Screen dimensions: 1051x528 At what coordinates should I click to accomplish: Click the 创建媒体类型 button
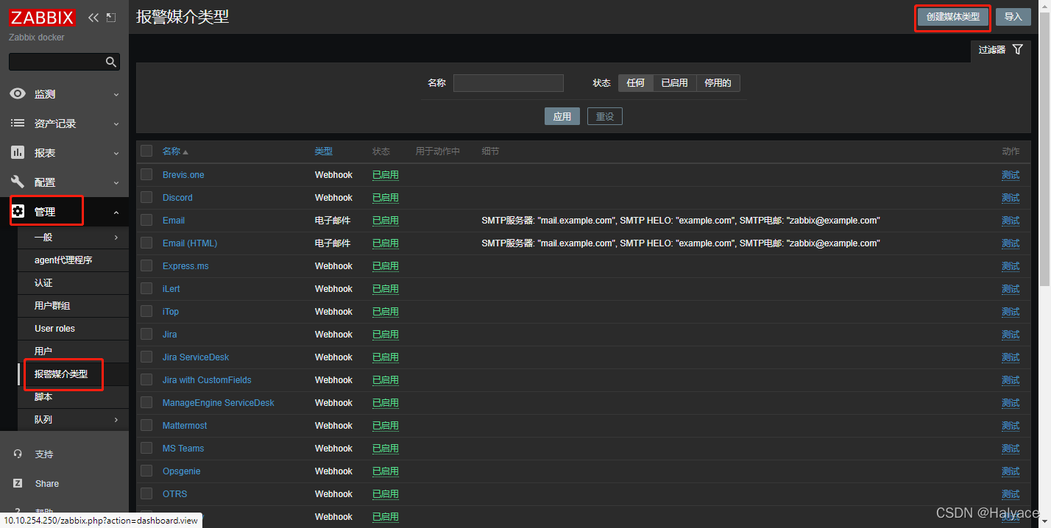pyautogui.click(x=952, y=17)
